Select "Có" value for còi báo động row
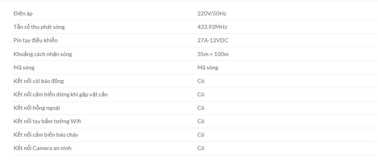 point(201,81)
